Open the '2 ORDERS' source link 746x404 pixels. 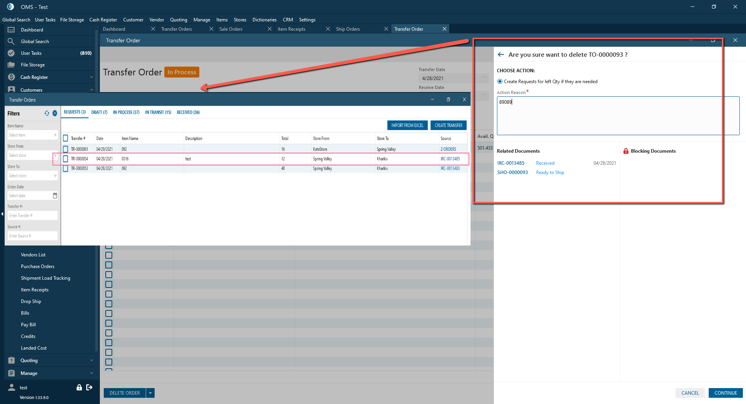pos(448,149)
